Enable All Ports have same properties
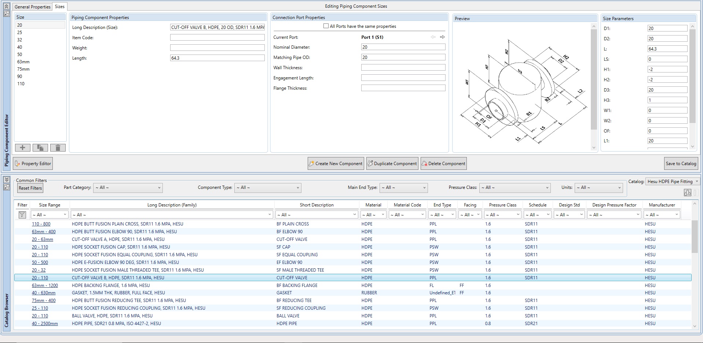This screenshot has width=703, height=343. point(326,26)
